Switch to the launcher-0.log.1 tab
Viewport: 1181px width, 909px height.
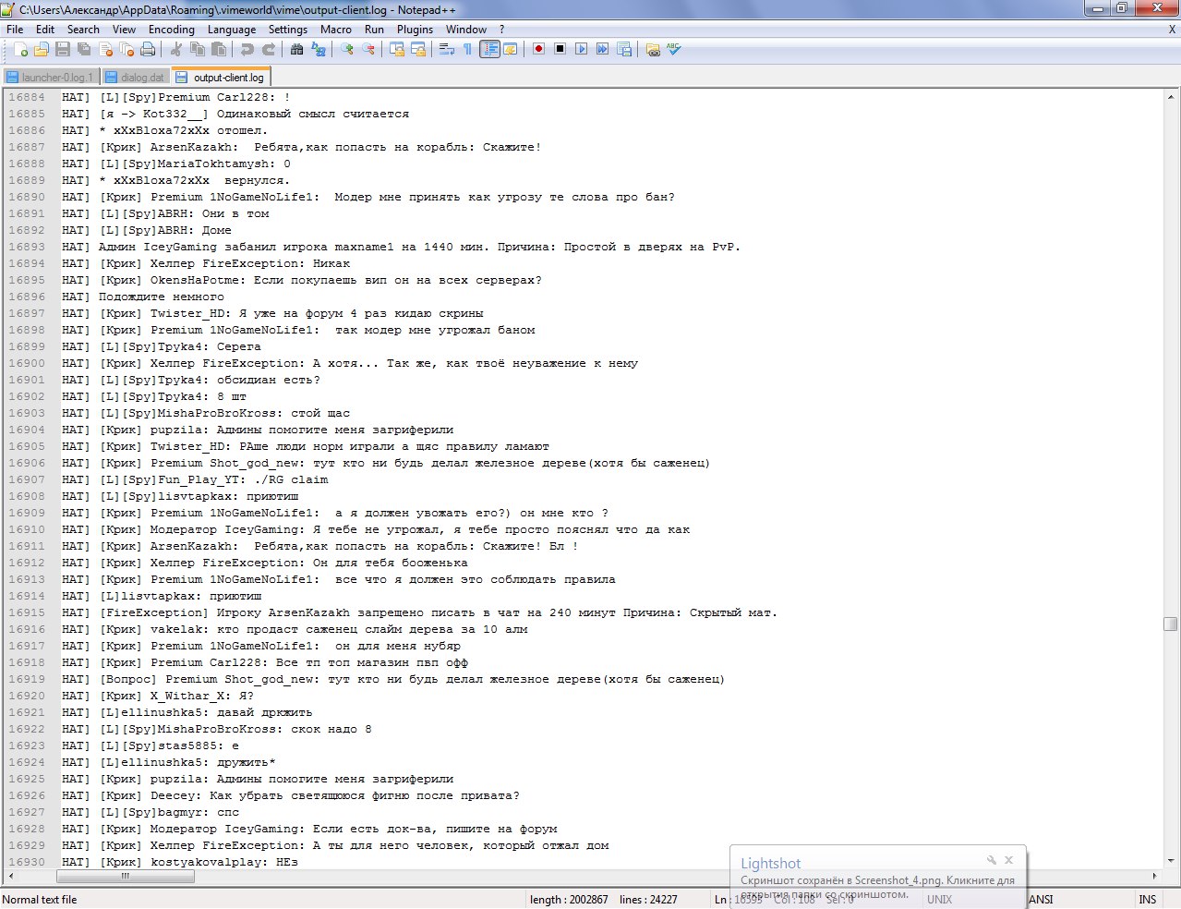(x=50, y=78)
